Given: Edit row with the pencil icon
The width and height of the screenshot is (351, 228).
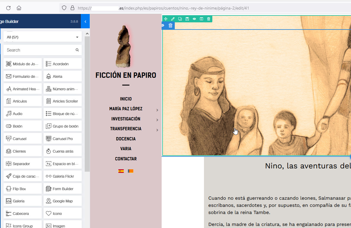Looking at the screenshot, I should coord(173,19).
